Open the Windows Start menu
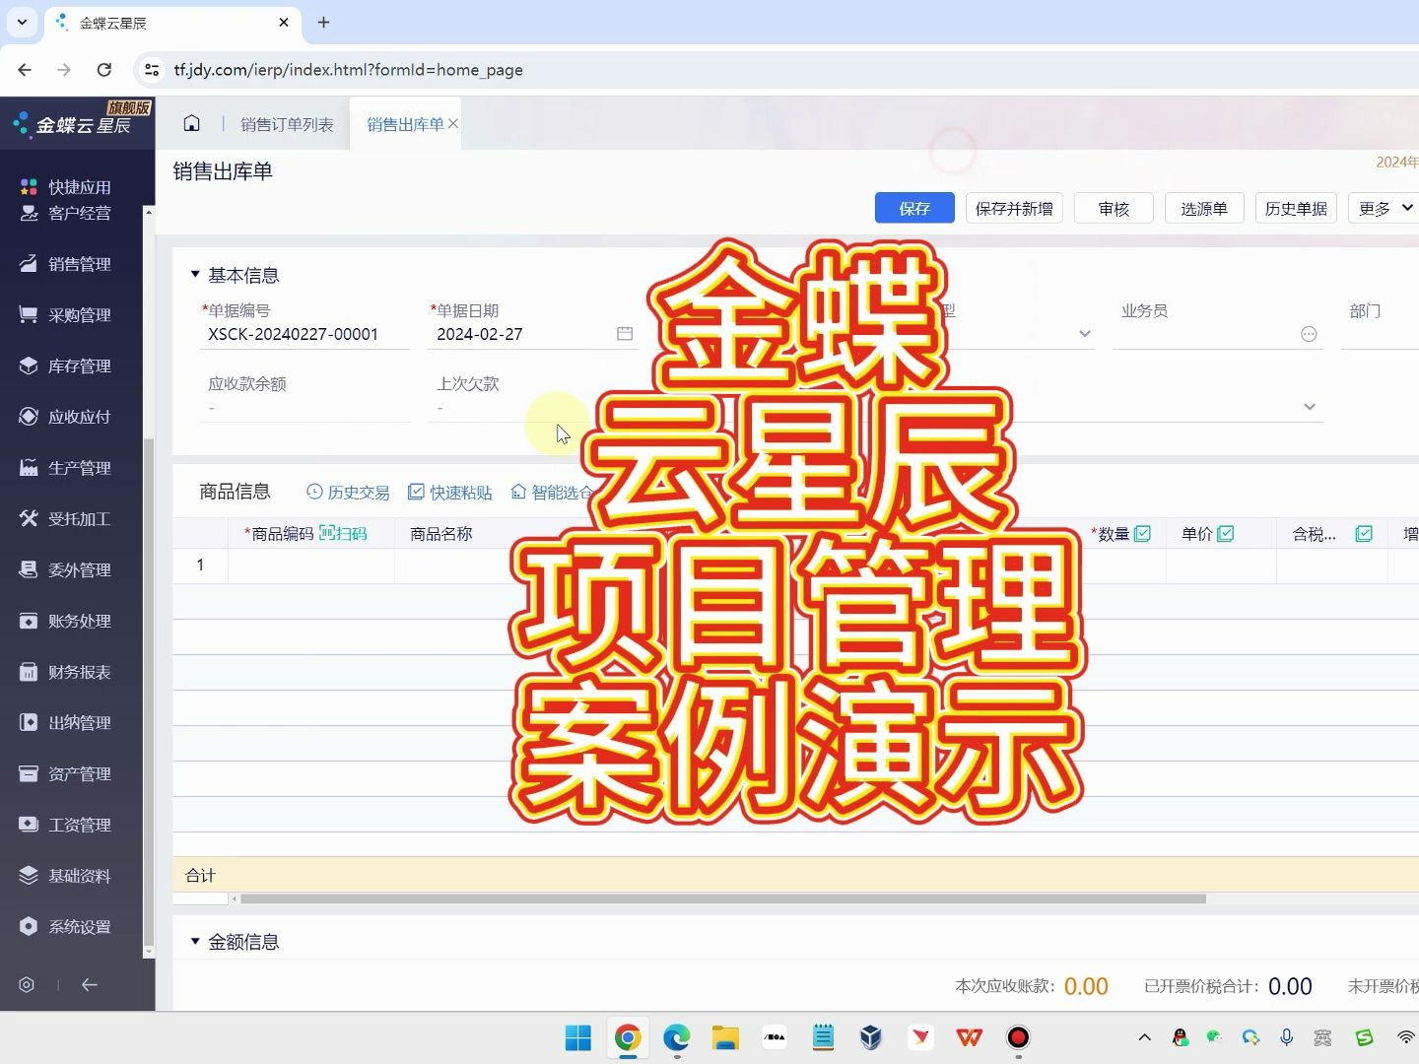 point(578,1037)
